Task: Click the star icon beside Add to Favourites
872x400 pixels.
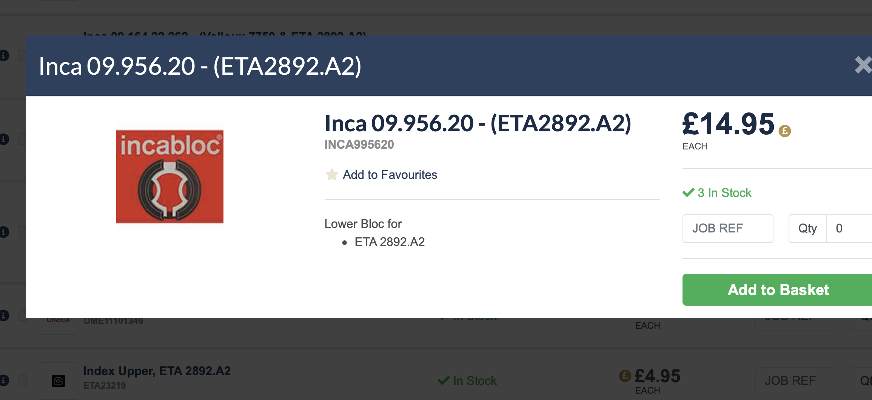Action: coord(332,175)
